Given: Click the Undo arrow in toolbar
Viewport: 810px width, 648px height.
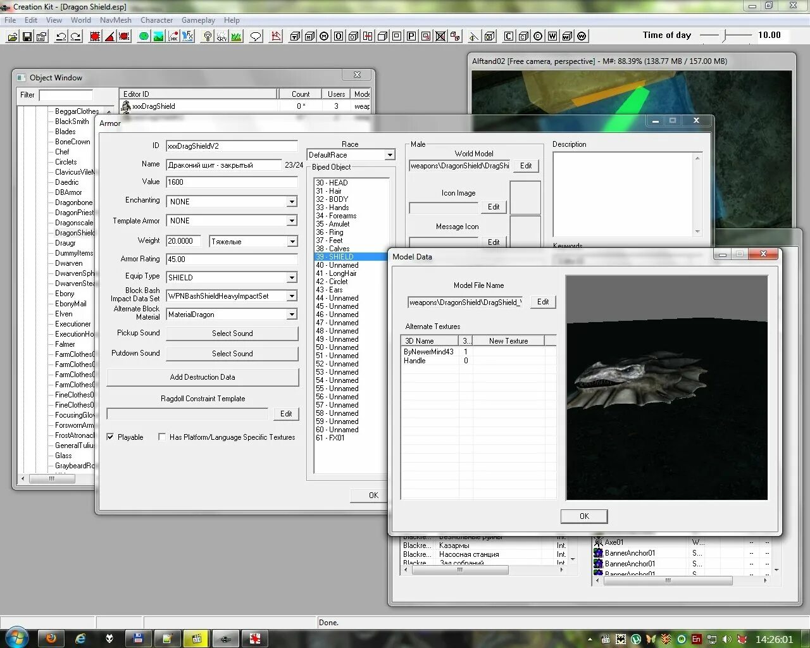Looking at the screenshot, I should coord(61,37).
